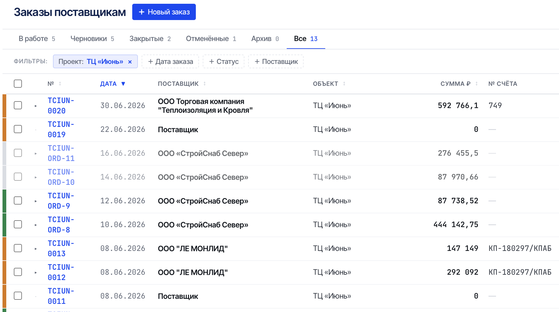Click invoice КП-180297/КПАБ in the TCIUN-0013 row
The height and width of the screenshot is (312, 559).
(x=520, y=248)
